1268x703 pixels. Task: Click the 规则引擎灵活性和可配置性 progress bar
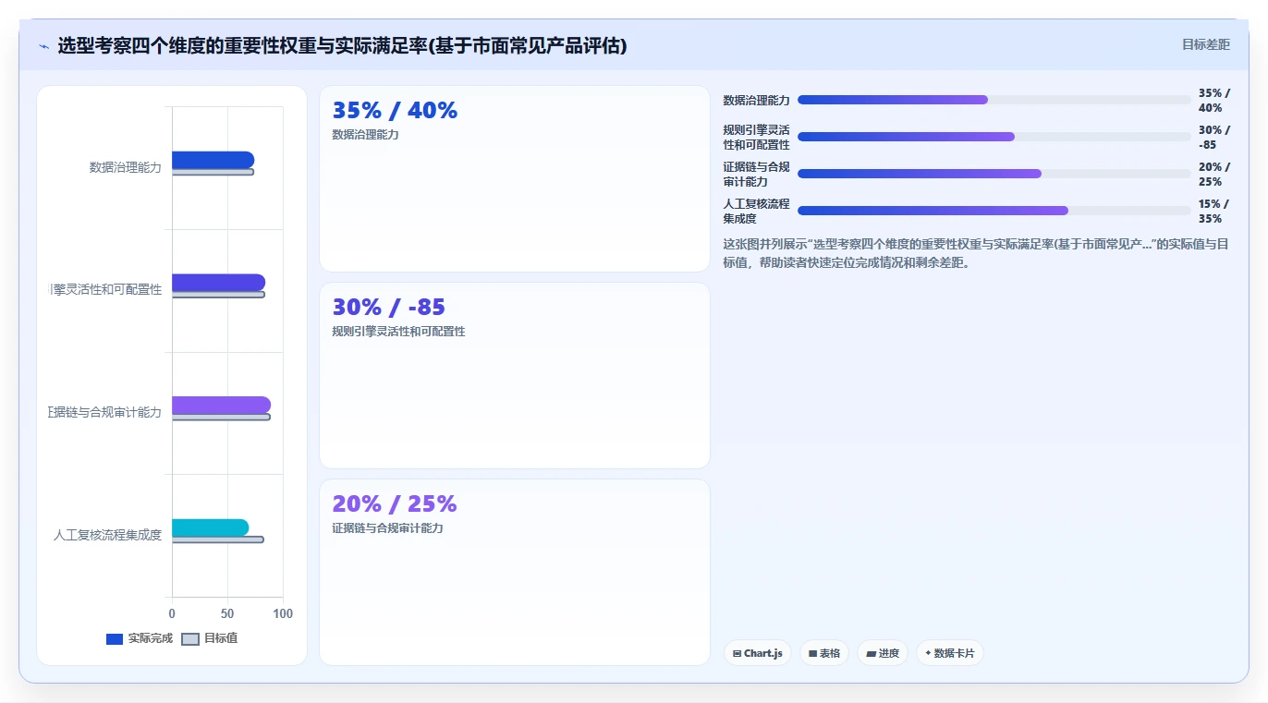pyautogui.click(x=994, y=137)
